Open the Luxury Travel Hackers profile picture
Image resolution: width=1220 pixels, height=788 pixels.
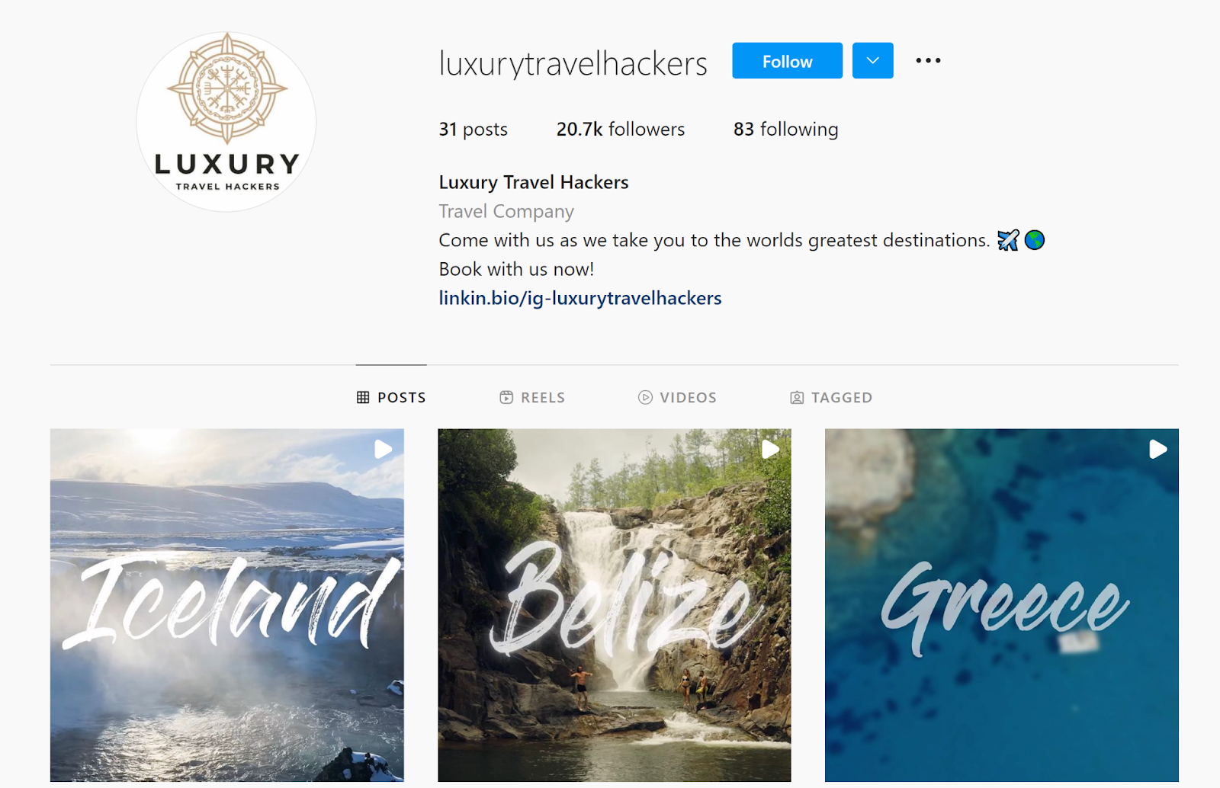coord(226,122)
